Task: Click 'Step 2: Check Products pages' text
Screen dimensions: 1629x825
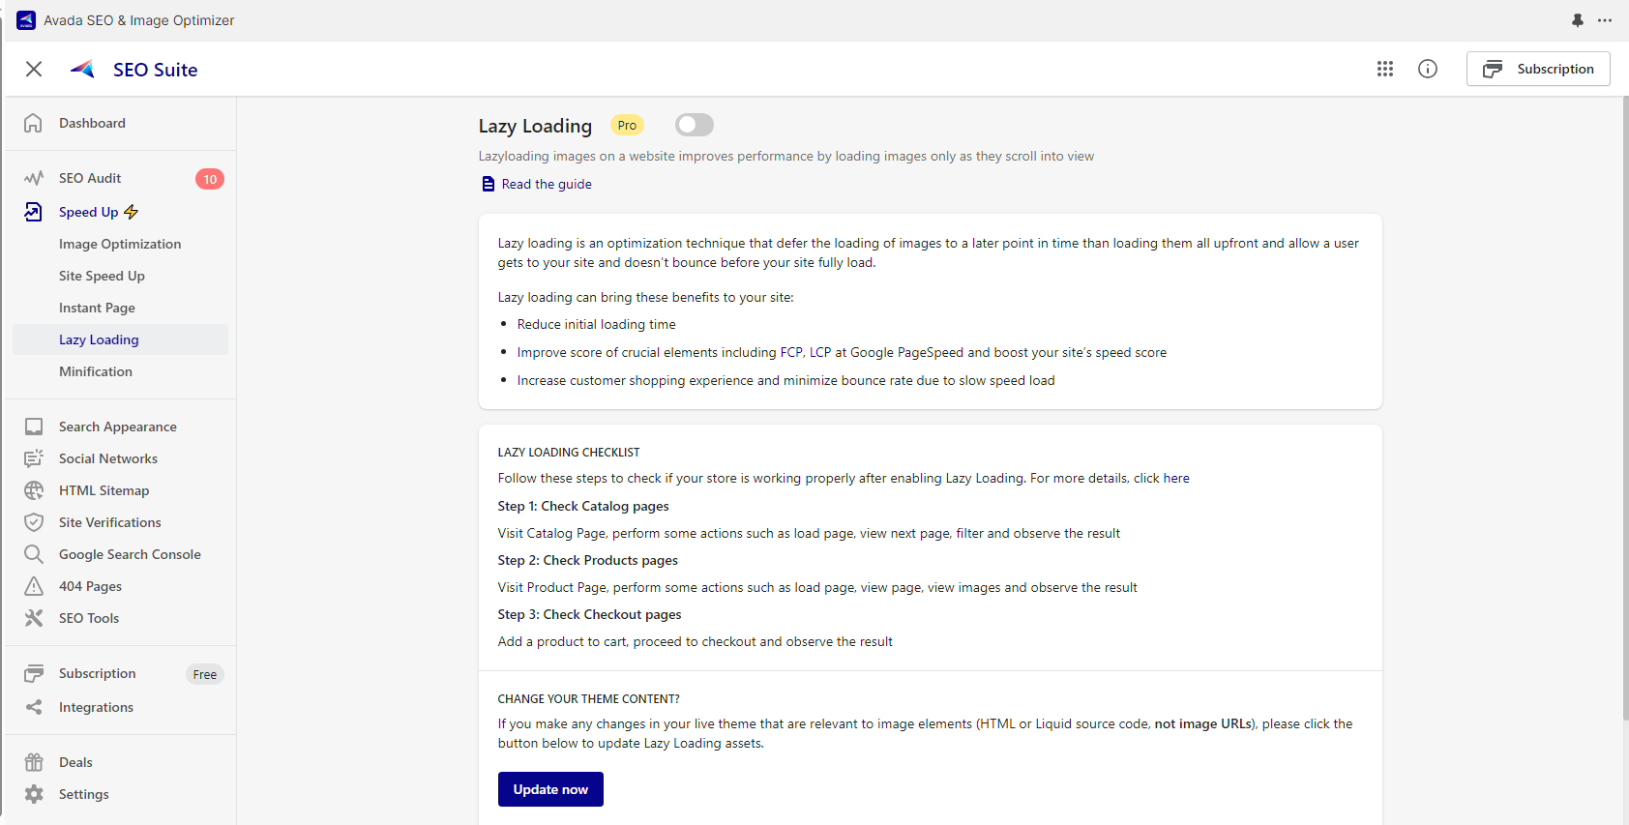Action: (588, 560)
